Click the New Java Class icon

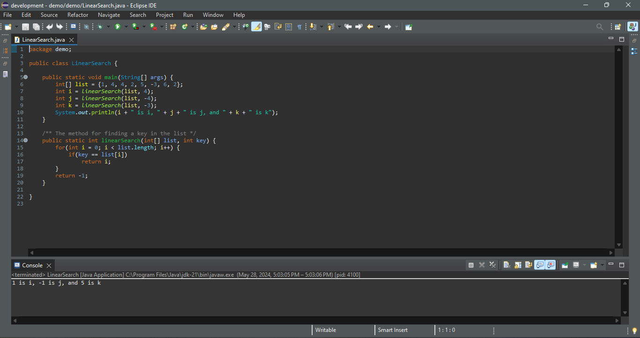(x=185, y=27)
